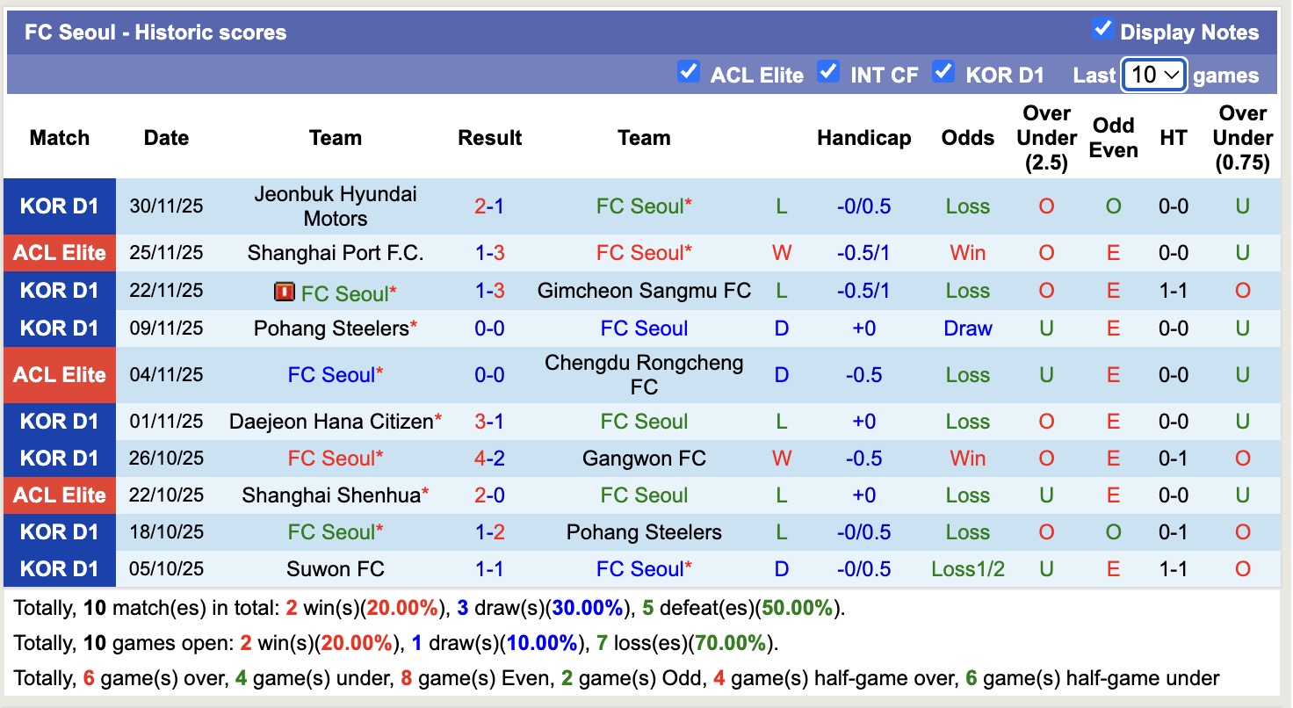Open FC Seoul from the Shanghai Port match row

pos(644,253)
